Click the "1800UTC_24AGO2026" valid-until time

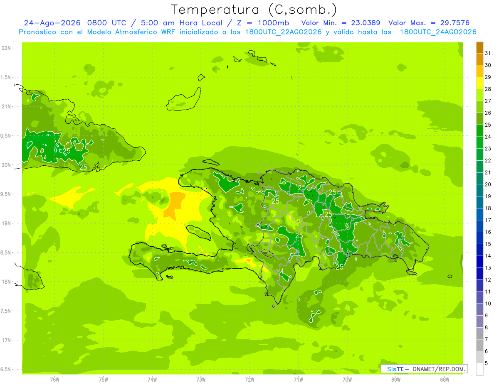point(438,32)
